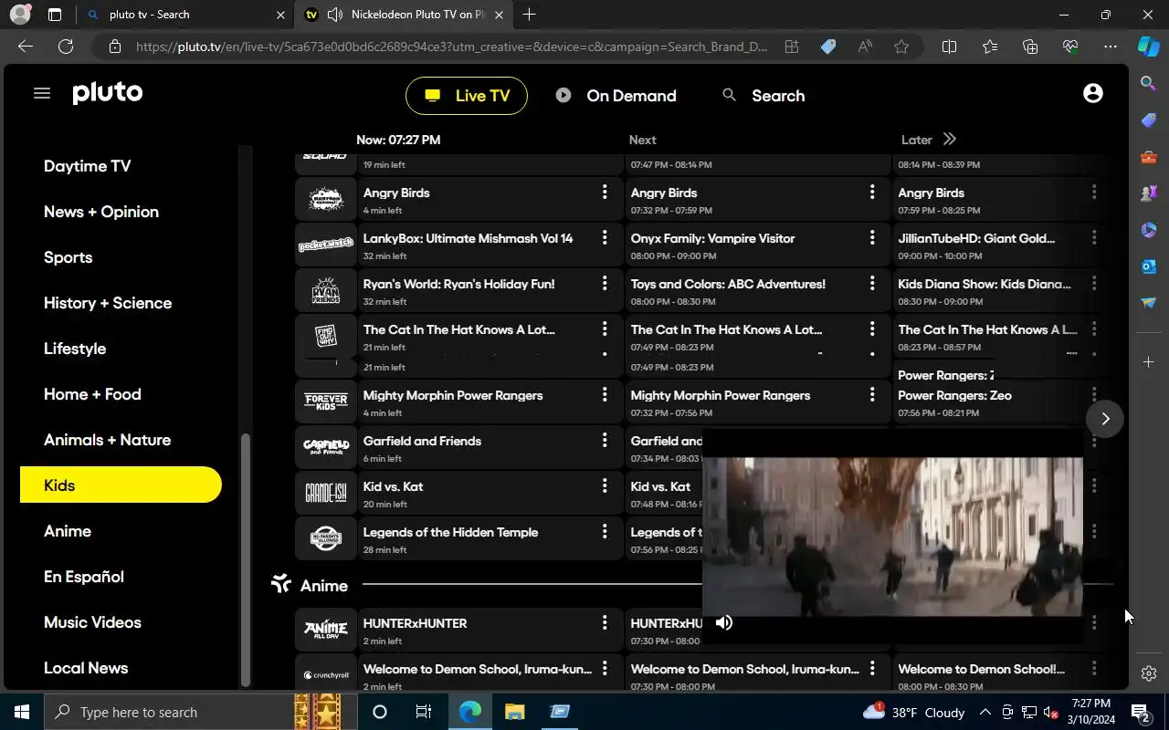Select the Crunchyroll channel logo
This screenshot has height=730, width=1169.
tap(326, 675)
